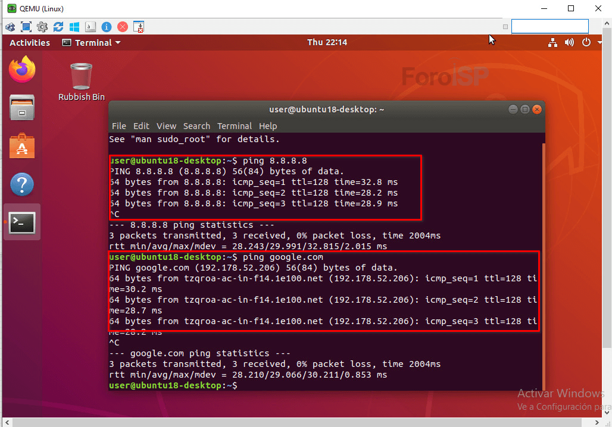
Task: Click the volume speaker icon
Action: [x=569, y=42]
